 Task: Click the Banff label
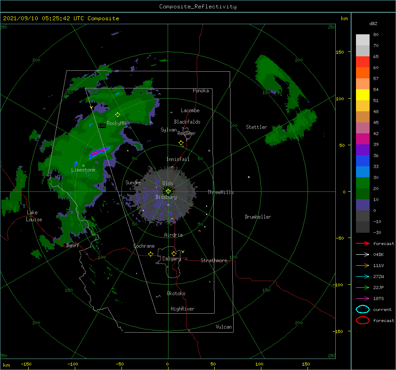click(73, 245)
